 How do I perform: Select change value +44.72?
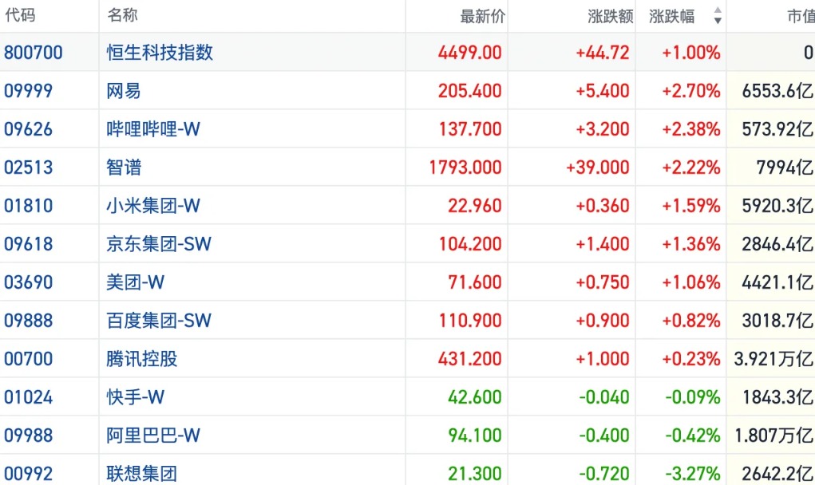click(x=603, y=53)
